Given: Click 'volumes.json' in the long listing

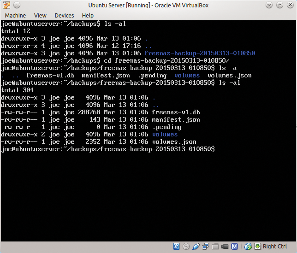Looking at the screenshot, I should click(x=174, y=142).
